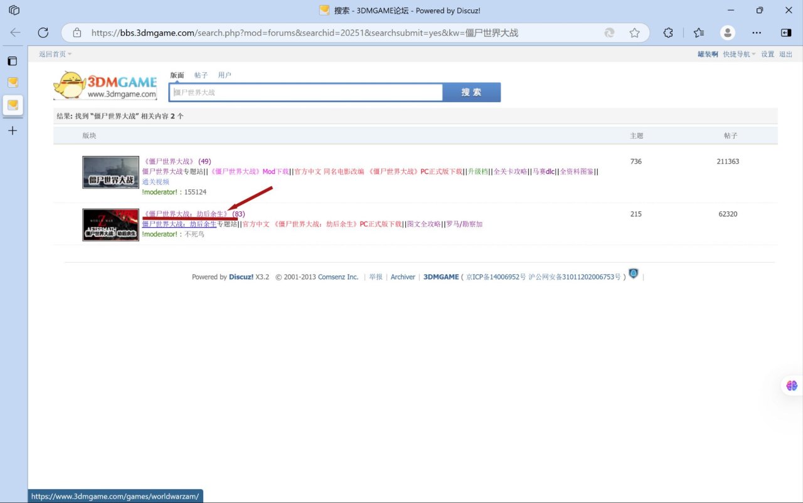Click topic count 736
Screen dimensions: 803x503
coord(636,161)
